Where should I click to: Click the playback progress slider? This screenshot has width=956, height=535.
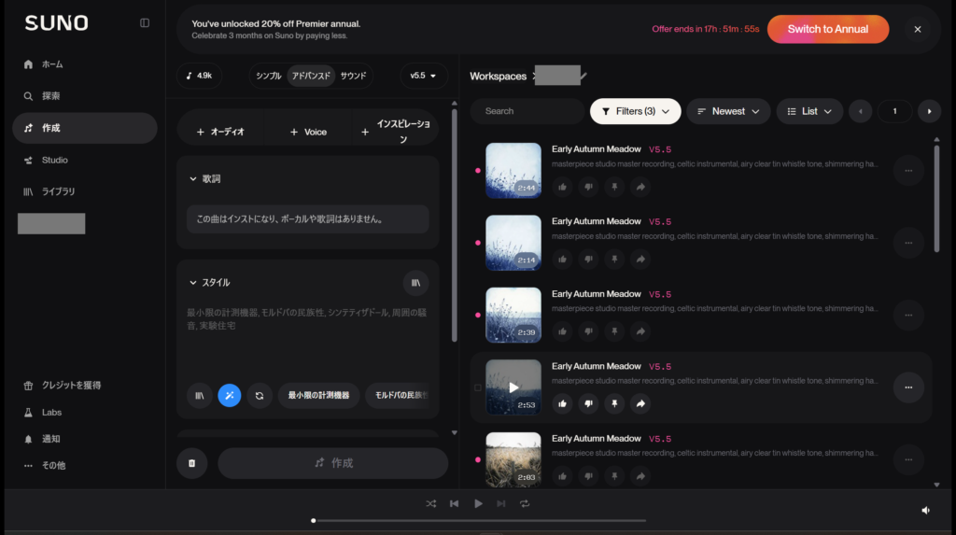pos(479,521)
